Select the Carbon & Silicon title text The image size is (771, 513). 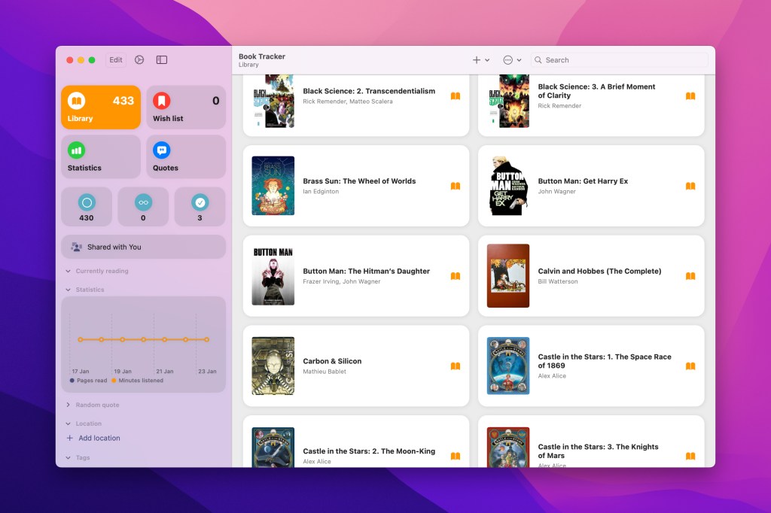(332, 360)
